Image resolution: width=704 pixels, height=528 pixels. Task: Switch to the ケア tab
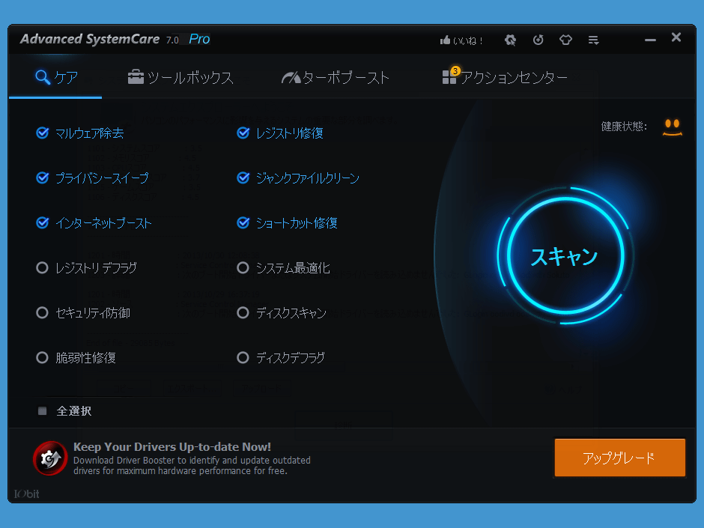pos(55,77)
